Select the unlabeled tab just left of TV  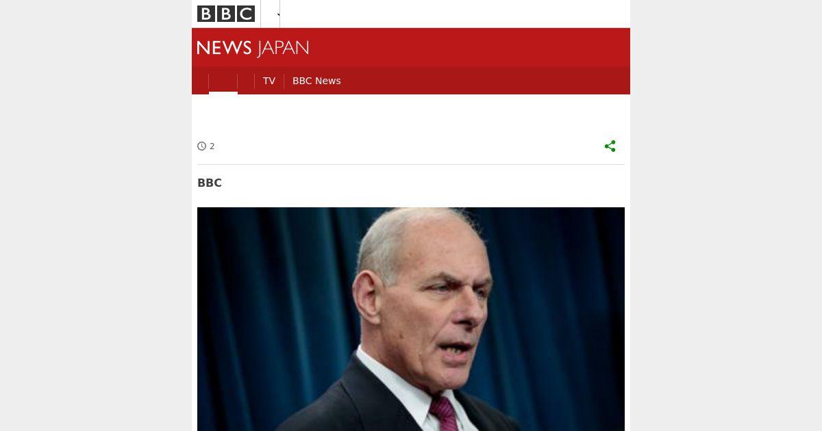(x=246, y=81)
